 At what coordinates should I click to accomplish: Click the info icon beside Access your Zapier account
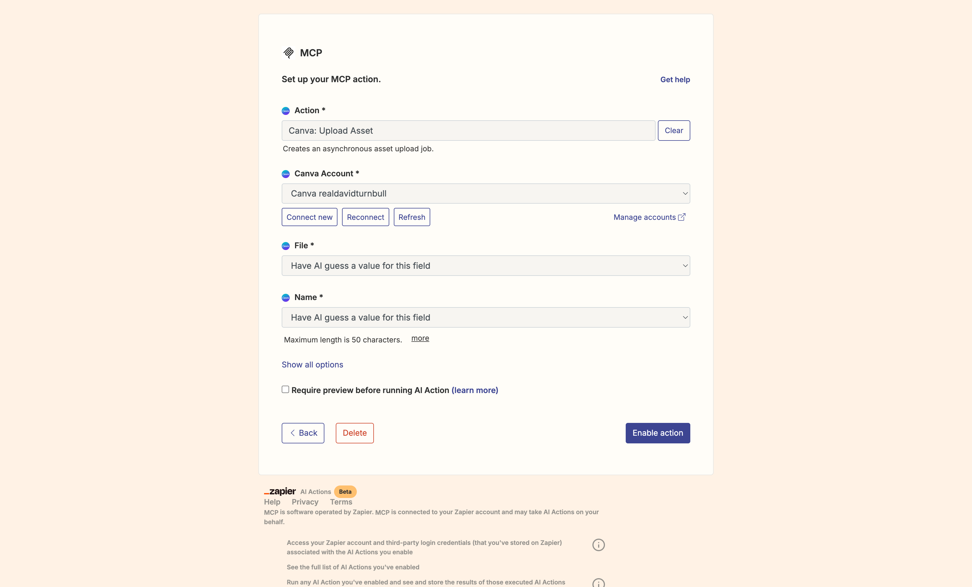pyautogui.click(x=598, y=545)
